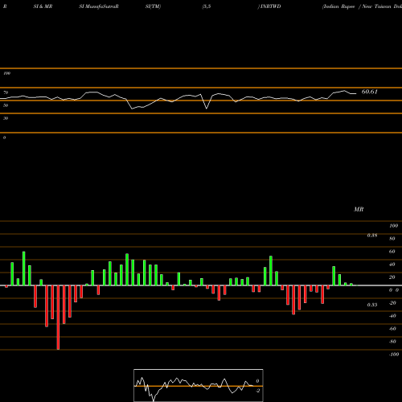Click the end of the RSI line near 60.61
The height and width of the screenshot is (402, 402).
[356, 93]
